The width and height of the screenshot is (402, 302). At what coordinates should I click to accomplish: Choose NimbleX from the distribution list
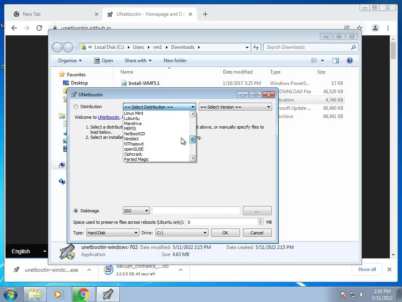(131, 139)
